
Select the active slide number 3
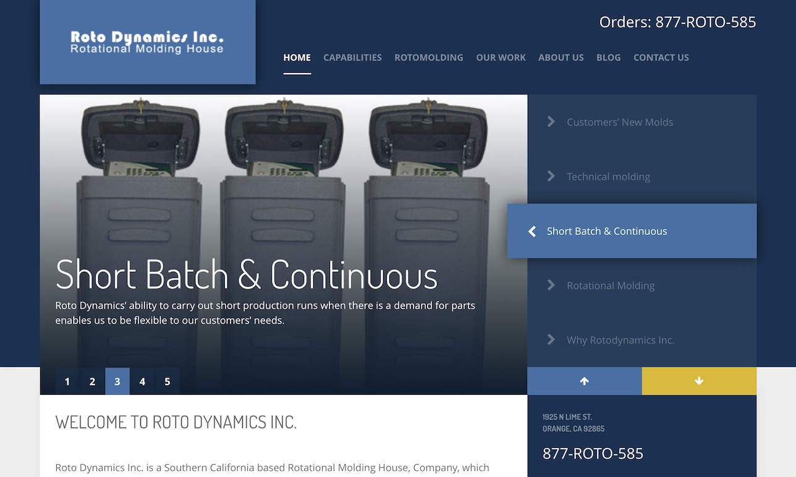tap(117, 381)
